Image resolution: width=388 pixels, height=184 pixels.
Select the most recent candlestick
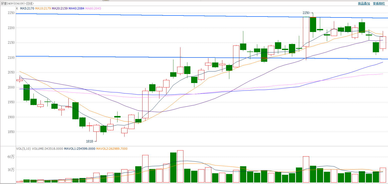[x=383, y=42]
